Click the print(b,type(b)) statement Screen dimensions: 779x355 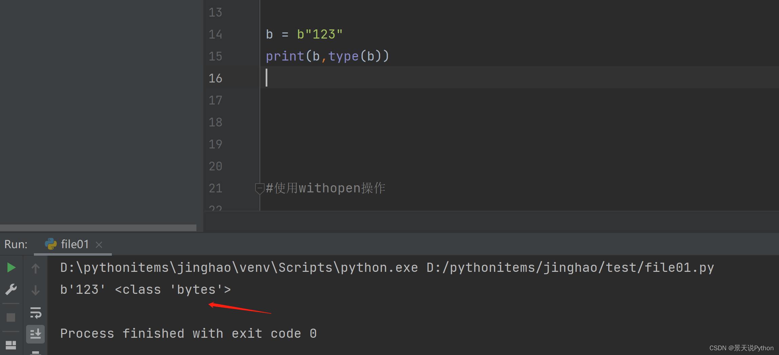(x=328, y=56)
